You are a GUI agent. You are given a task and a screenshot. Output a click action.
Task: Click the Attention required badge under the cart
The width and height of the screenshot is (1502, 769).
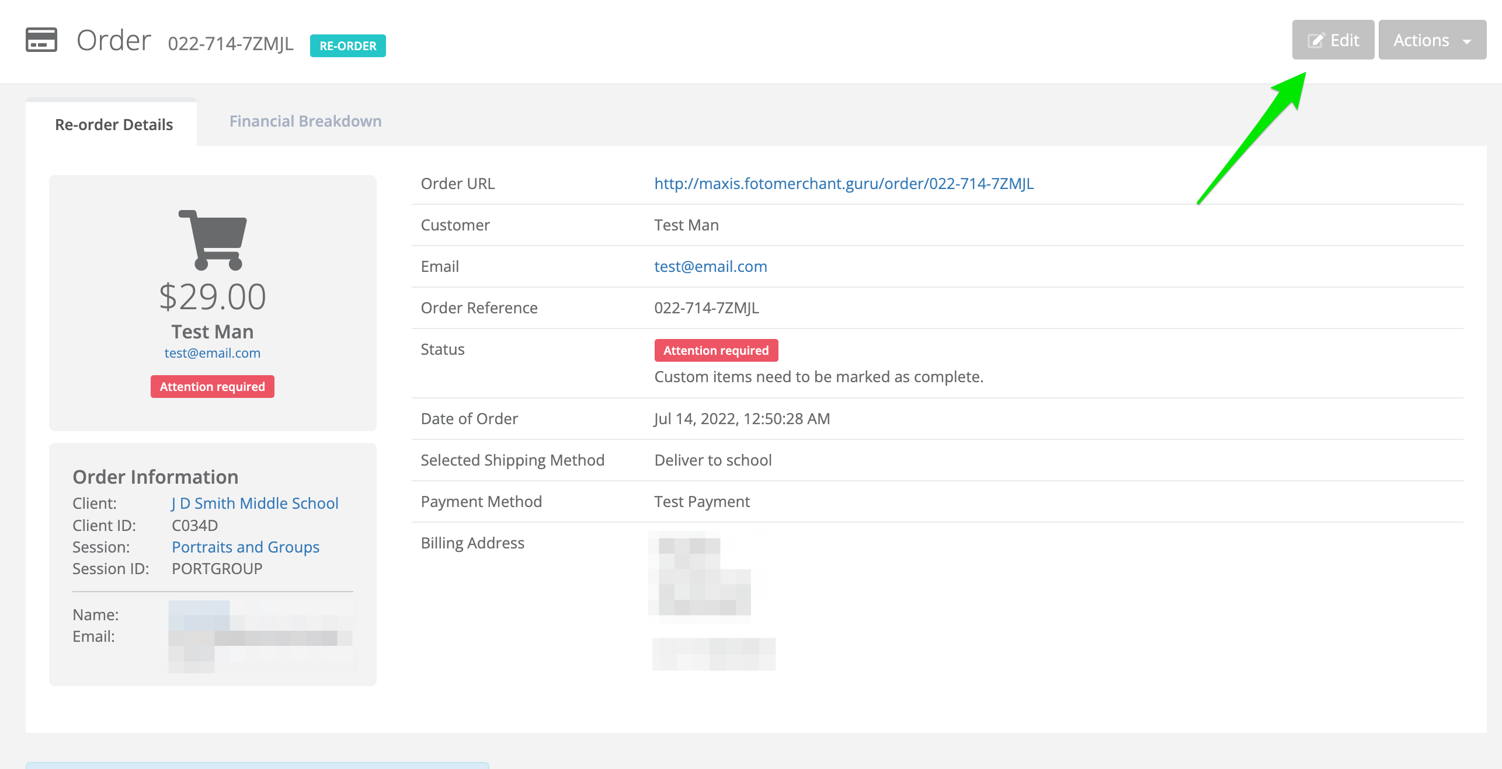[213, 386]
